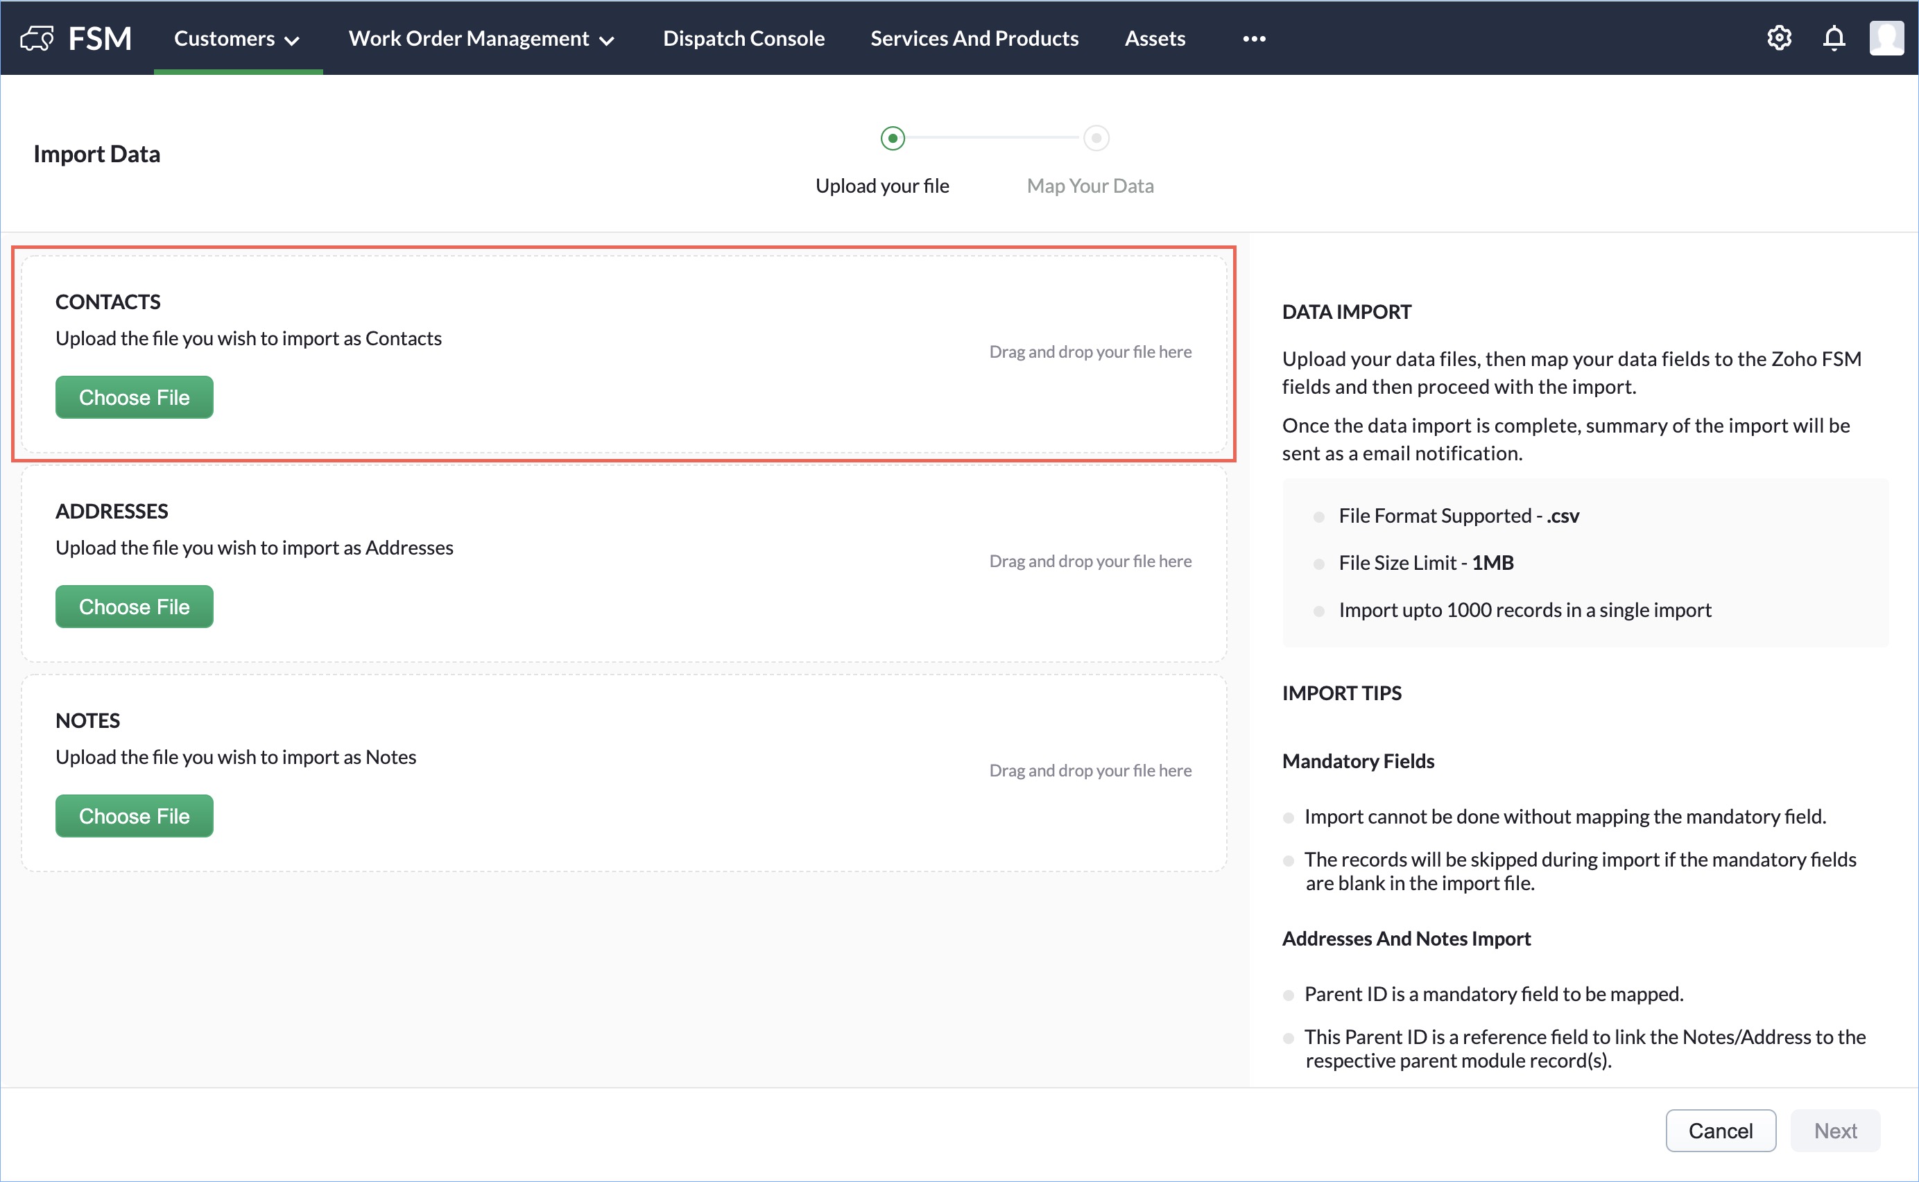Click the Cancel button
This screenshot has height=1182, width=1919.
tap(1719, 1131)
